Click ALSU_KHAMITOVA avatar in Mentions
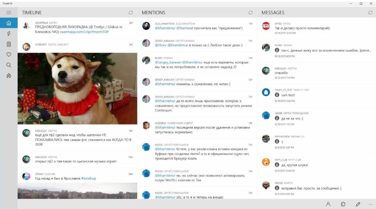 [146, 26]
